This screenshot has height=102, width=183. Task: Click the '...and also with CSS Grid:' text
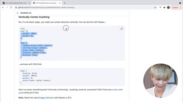(30, 64)
